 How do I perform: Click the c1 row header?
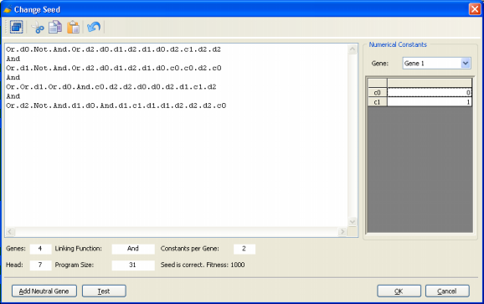tap(377, 102)
